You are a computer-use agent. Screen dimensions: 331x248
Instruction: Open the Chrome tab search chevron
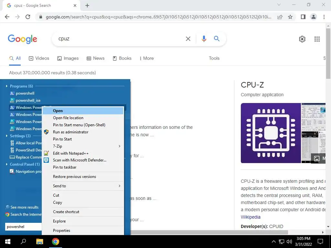[279, 5]
